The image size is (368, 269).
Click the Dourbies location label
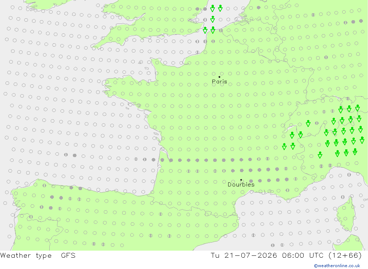(x=241, y=185)
